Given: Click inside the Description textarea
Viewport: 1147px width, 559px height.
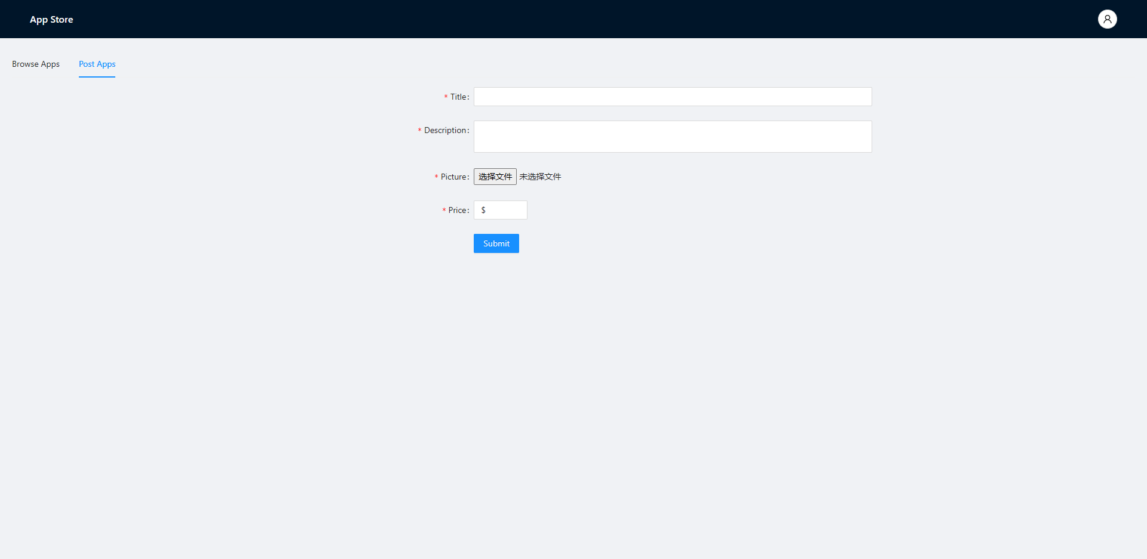Looking at the screenshot, I should click(x=672, y=136).
